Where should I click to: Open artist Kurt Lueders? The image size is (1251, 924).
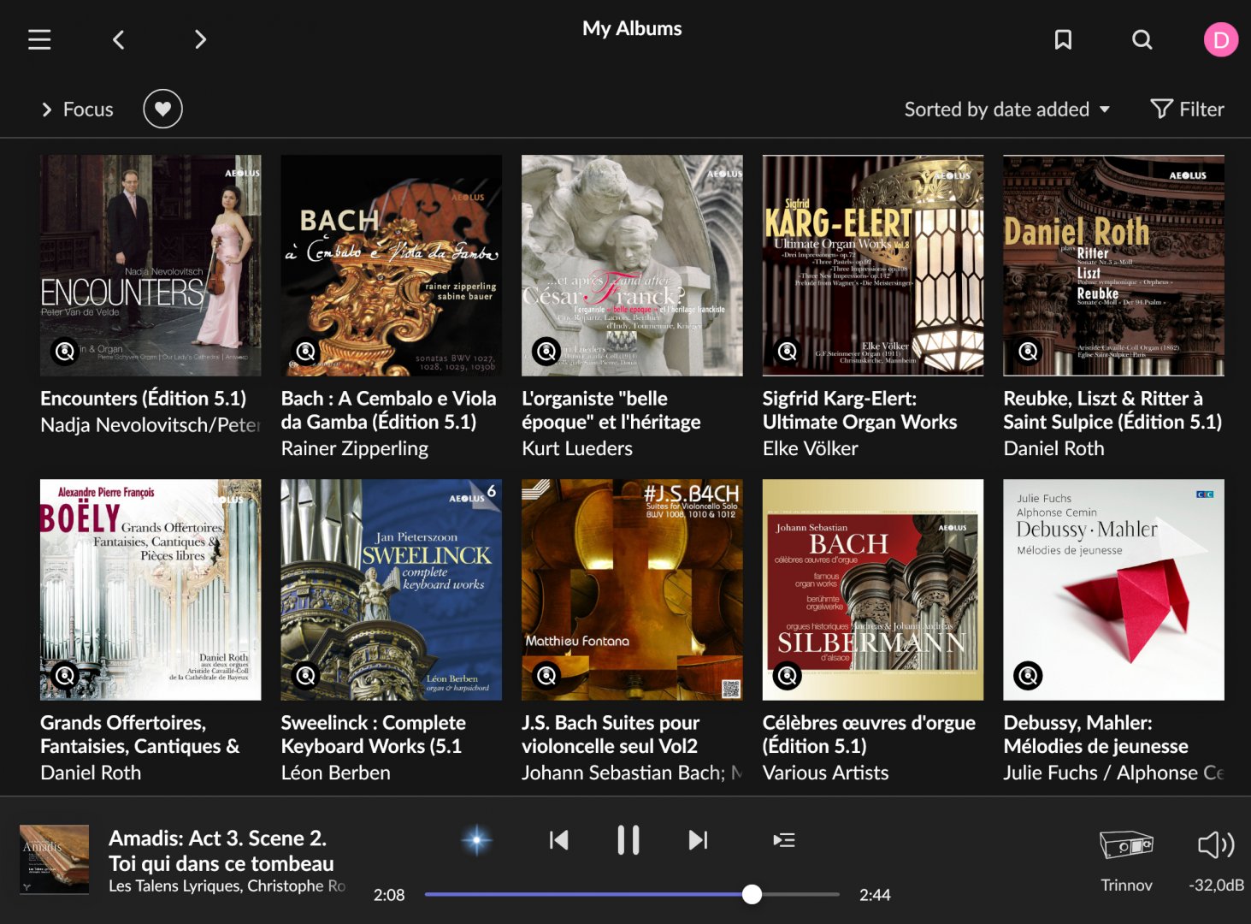577,448
